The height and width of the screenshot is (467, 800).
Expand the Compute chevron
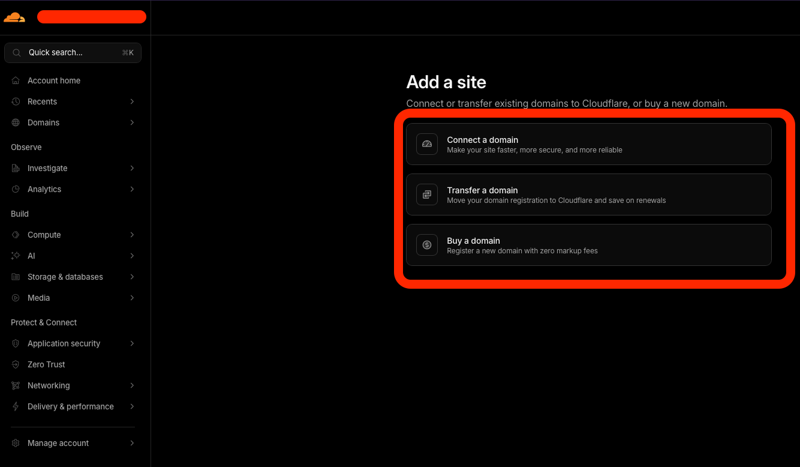(x=132, y=235)
